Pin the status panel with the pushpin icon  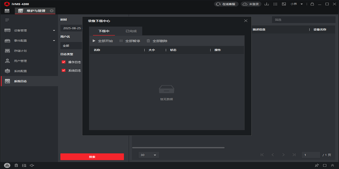tap(317, 165)
